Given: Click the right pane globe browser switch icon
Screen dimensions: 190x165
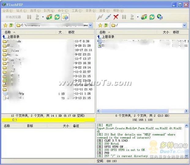Looking at the screenshot, I should (x=160, y=17).
